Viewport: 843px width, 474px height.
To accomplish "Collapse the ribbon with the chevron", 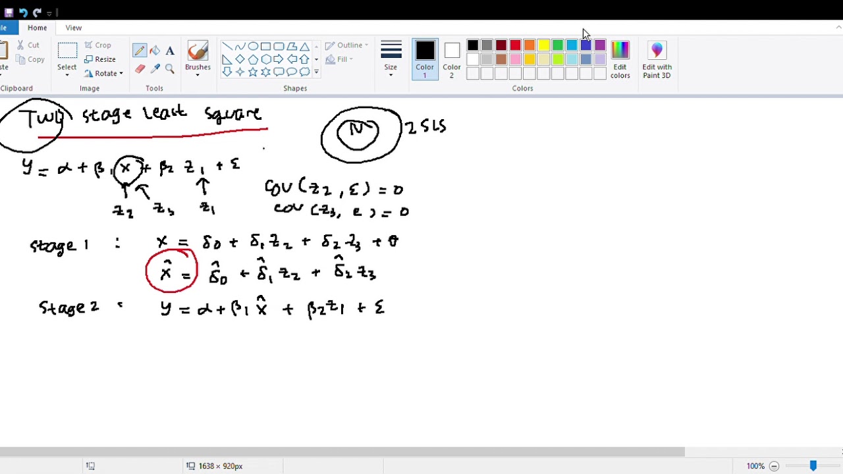I will coord(838,28).
